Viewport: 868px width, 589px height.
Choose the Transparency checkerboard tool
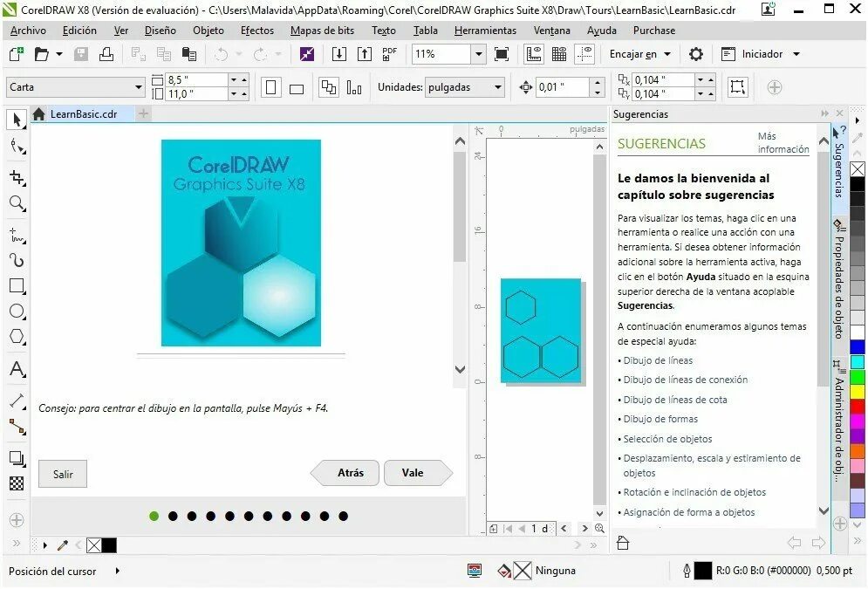17,483
